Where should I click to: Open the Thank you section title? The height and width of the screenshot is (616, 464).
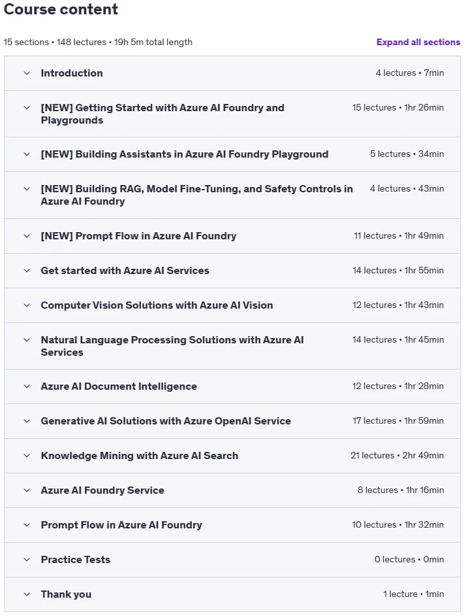(66, 594)
